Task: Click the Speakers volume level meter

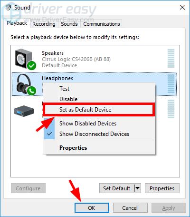Action: click(x=171, y=58)
